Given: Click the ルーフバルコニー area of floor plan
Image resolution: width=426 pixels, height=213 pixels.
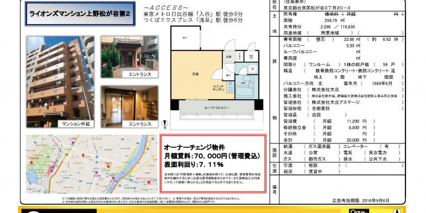Looking at the screenshot, I should [x=217, y=107].
